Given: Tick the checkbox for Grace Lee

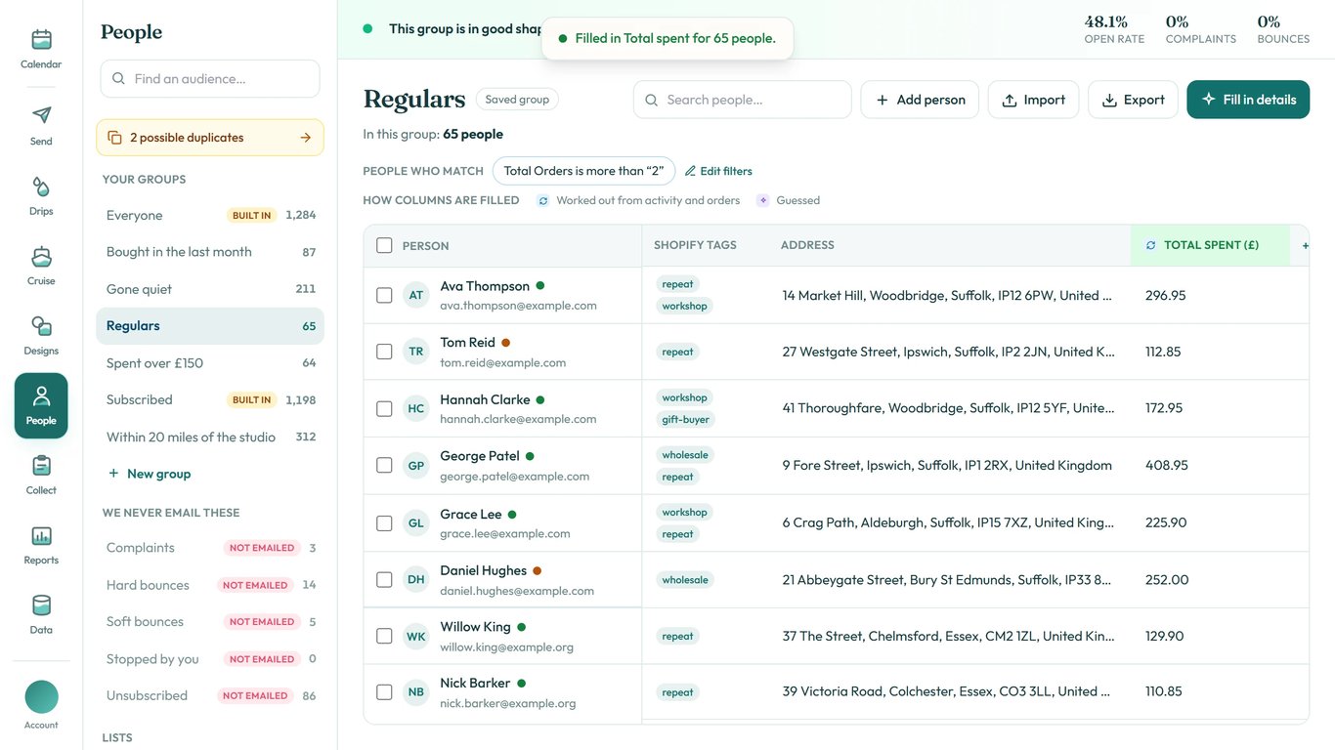Looking at the screenshot, I should pyautogui.click(x=384, y=522).
